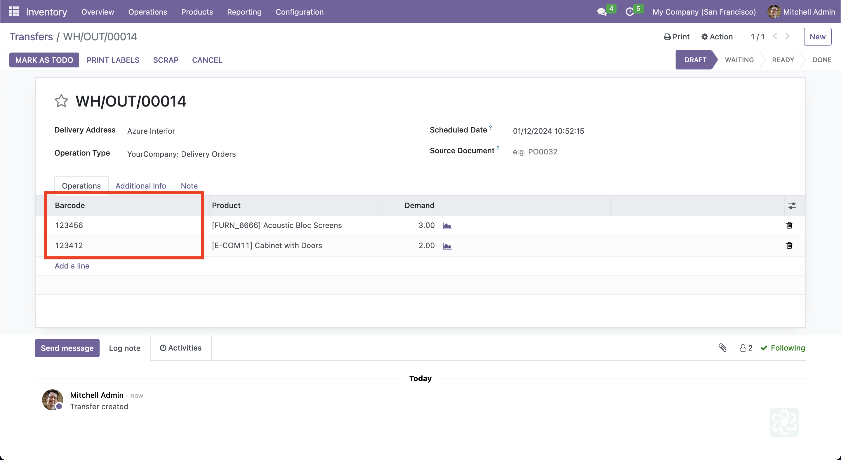Click Mark as Todo button
This screenshot has width=841, height=460.
click(x=44, y=60)
